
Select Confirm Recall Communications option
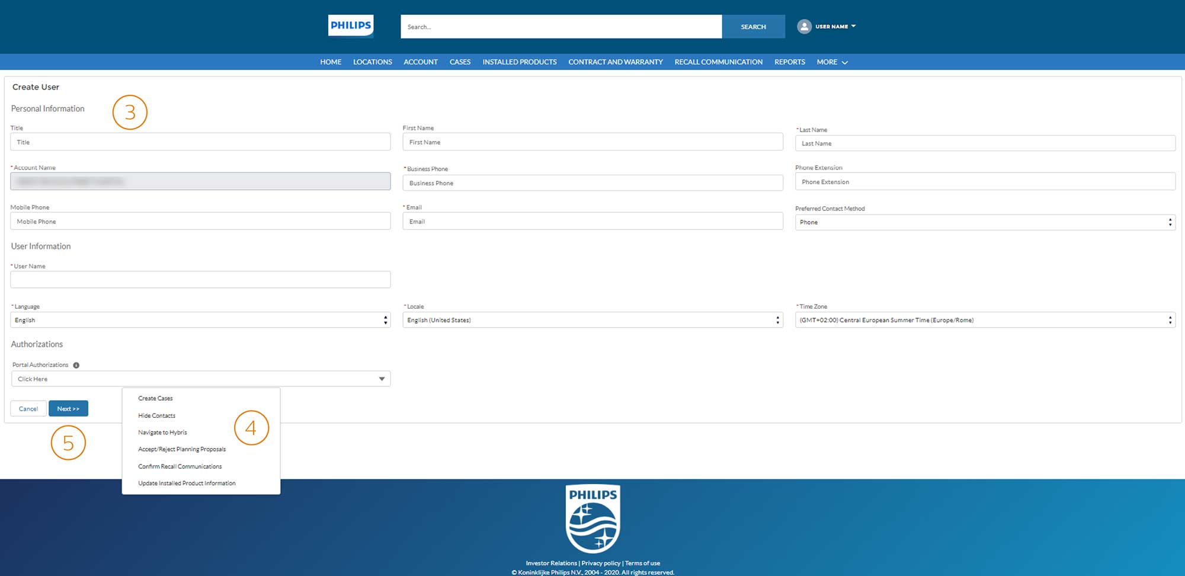(x=180, y=467)
